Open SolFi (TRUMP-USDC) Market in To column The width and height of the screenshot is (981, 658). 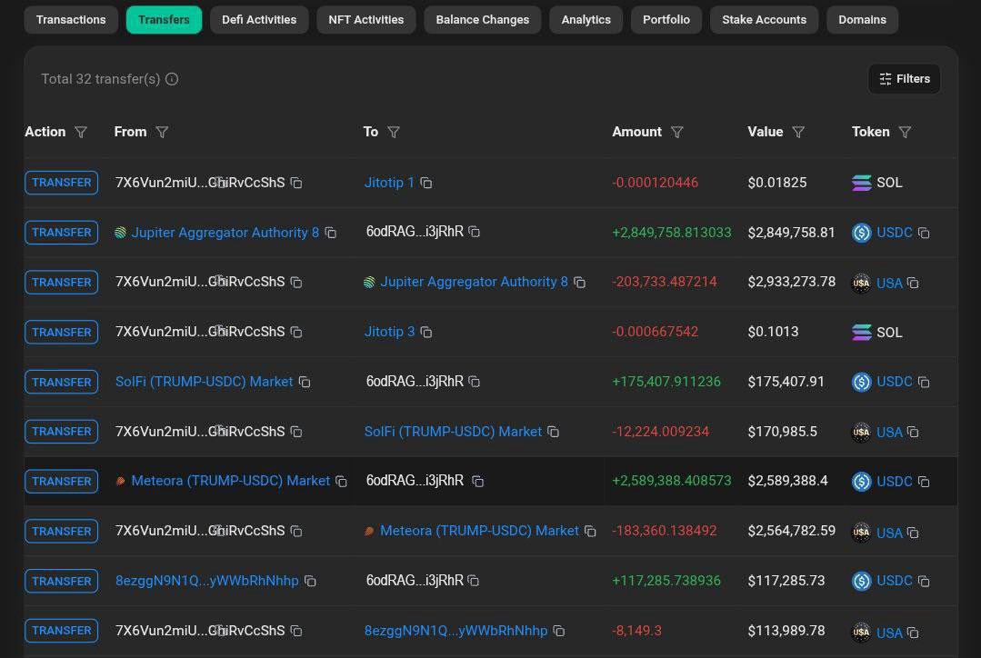click(453, 432)
